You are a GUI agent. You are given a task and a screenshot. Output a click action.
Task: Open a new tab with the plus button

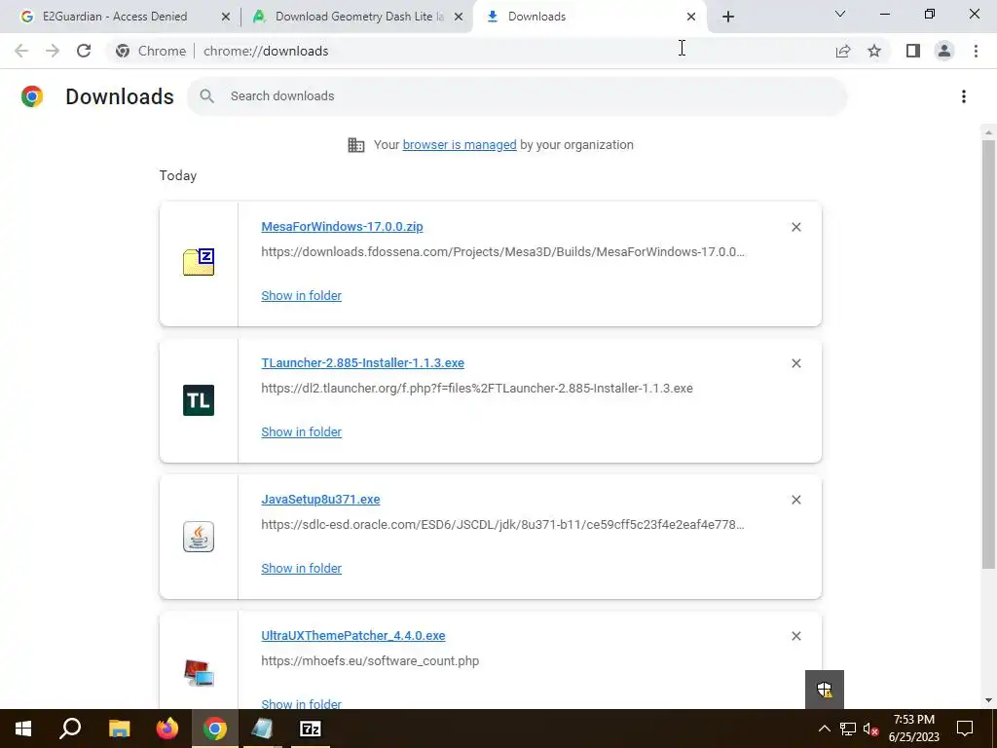point(728,17)
